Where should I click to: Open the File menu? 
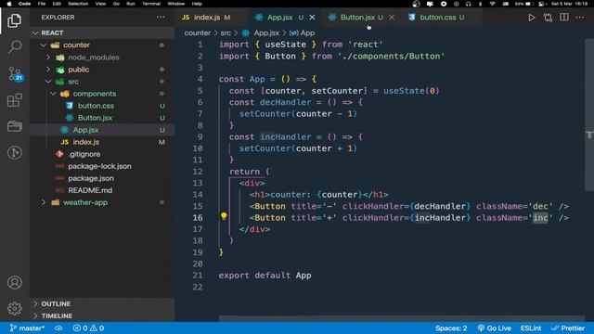(x=41, y=4)
